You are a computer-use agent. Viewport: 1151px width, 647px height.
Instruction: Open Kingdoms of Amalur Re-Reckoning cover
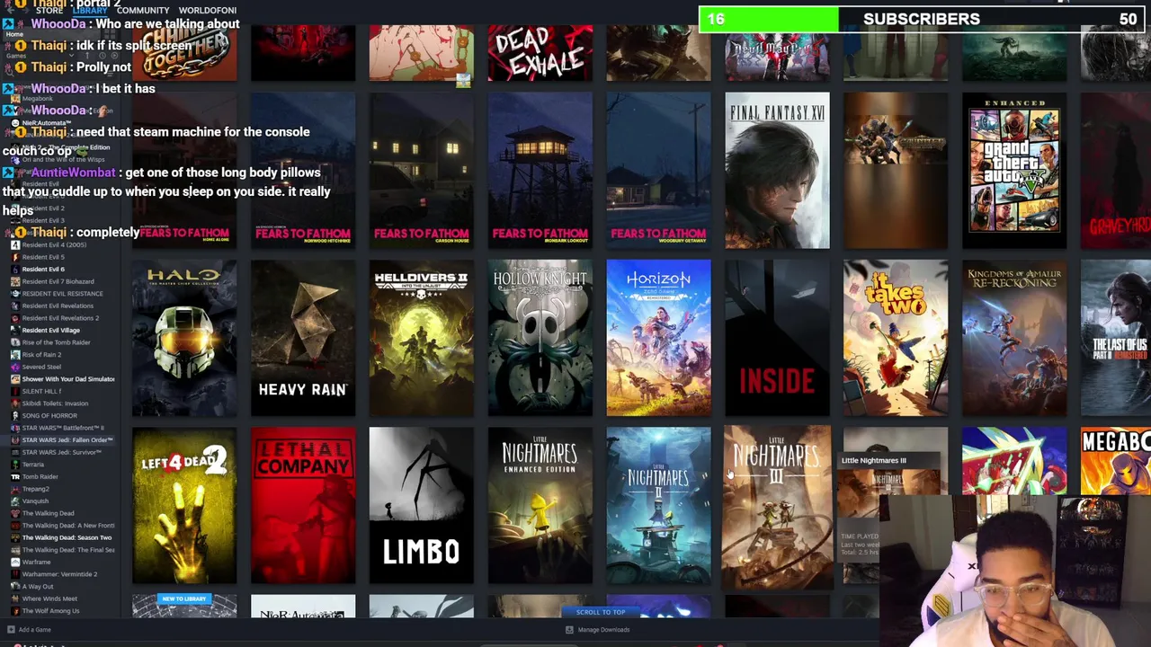(1014, 339)
